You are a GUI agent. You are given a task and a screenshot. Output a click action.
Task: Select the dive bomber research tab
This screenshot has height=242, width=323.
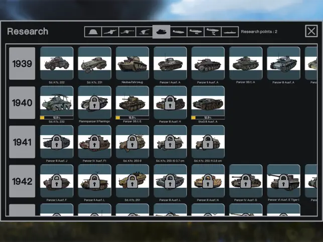(212, 32)
